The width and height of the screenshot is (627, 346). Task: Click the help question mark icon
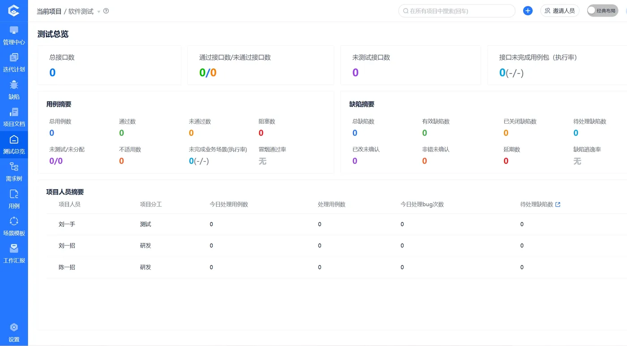pyautogui.click(x=106, y=11)
